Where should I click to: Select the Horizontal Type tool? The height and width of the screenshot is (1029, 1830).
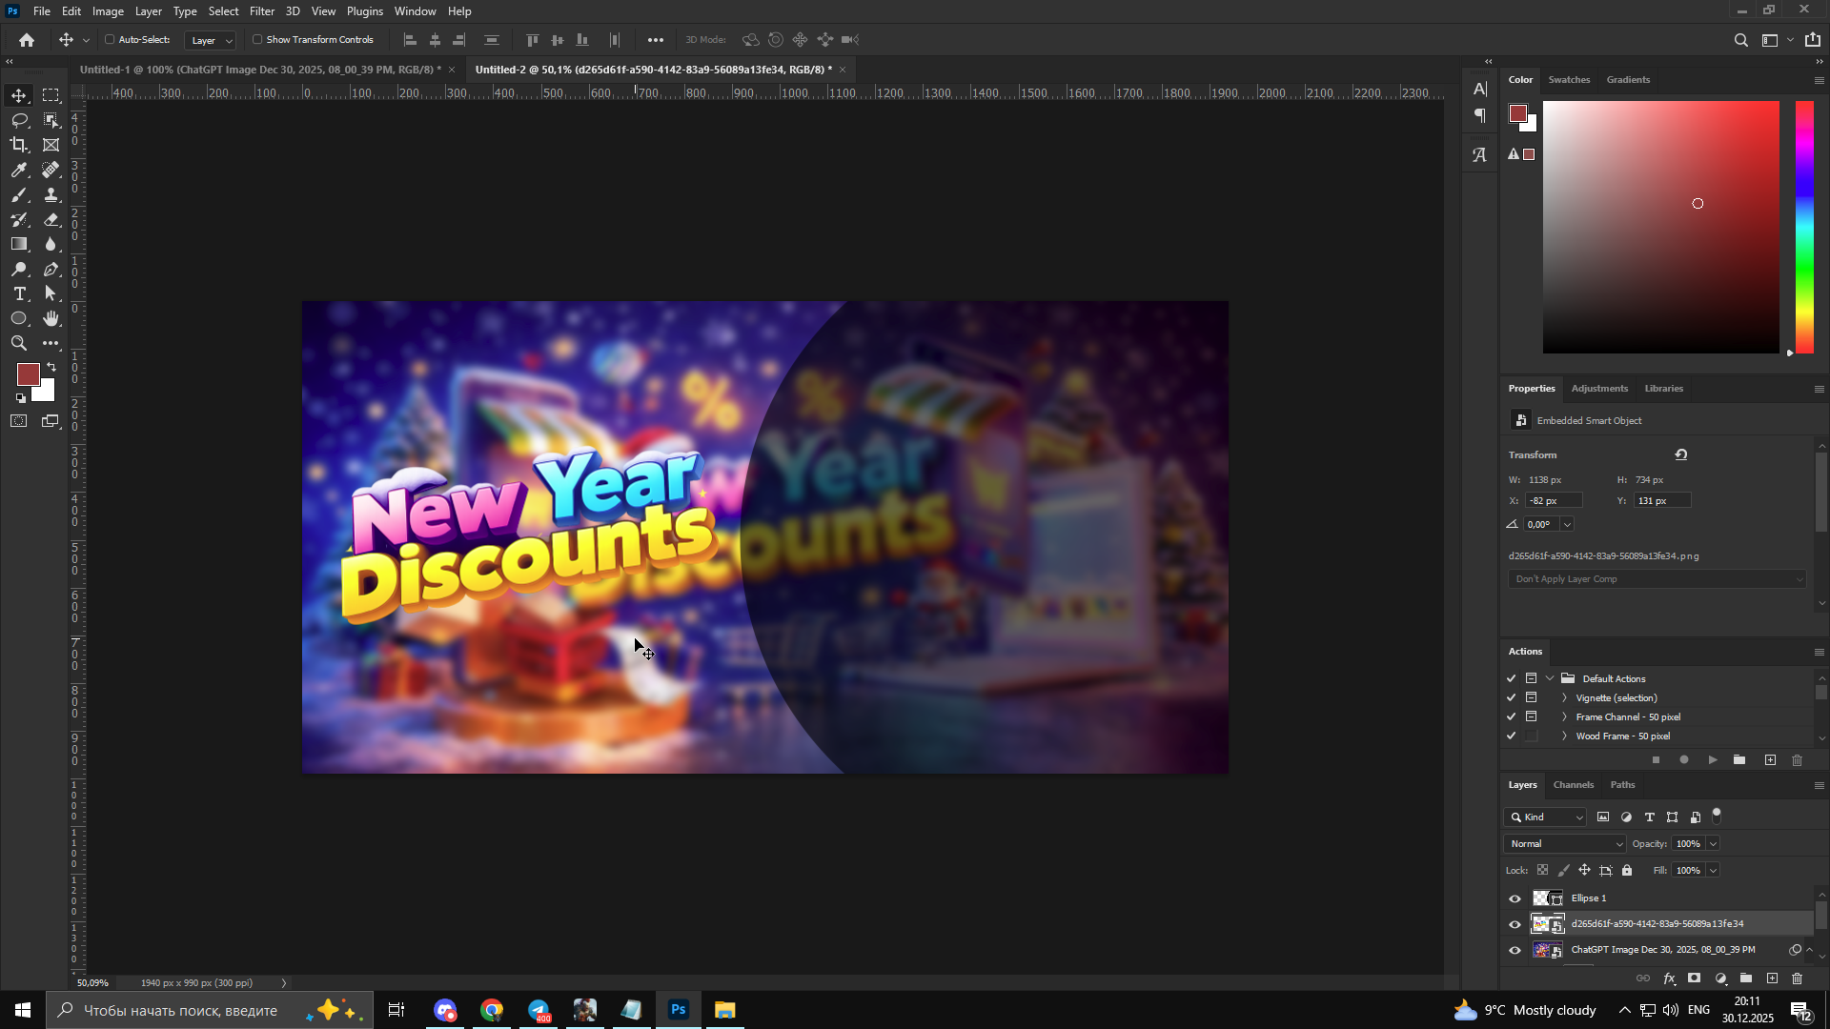pyautogui.click(x=19, y=293)
